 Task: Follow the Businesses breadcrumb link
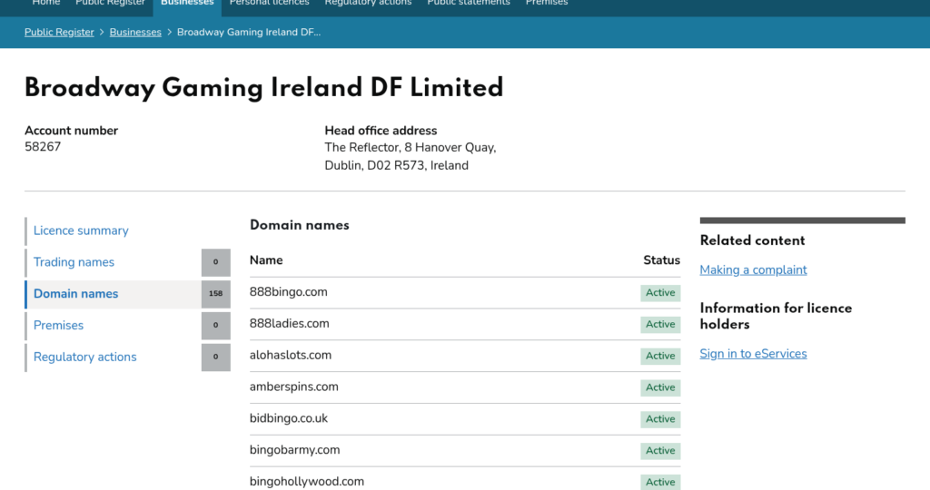pyautogui.click(x=135, y=32)
